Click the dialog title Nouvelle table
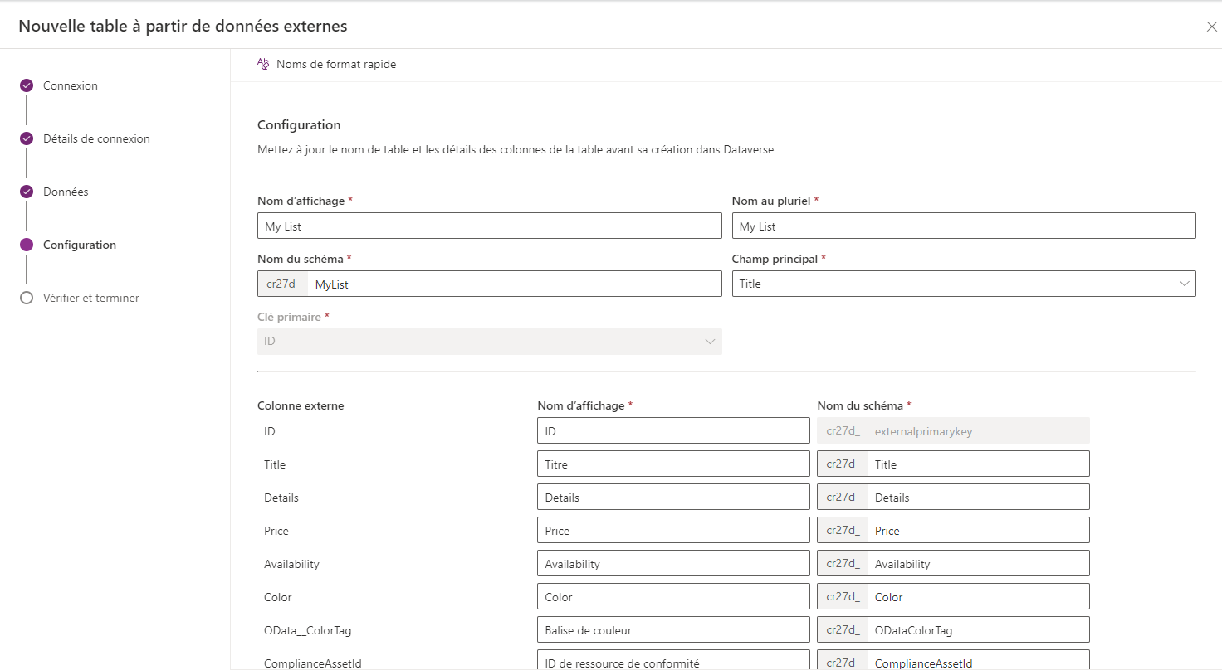This screenshot has width=1222, height=670. (x=183, y=26)
